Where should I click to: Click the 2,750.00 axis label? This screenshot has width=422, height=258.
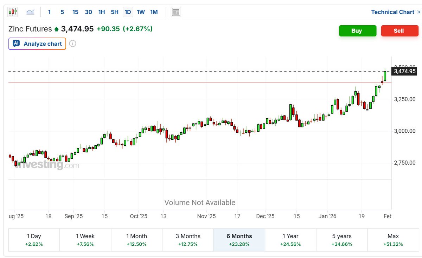pos(405,163)
